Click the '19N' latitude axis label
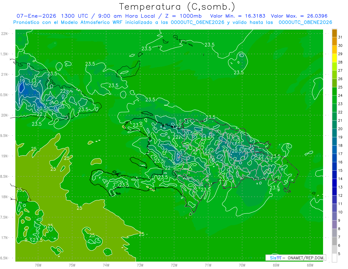The image size is (348, 269). pyautogui.click(x=5, y=156)
